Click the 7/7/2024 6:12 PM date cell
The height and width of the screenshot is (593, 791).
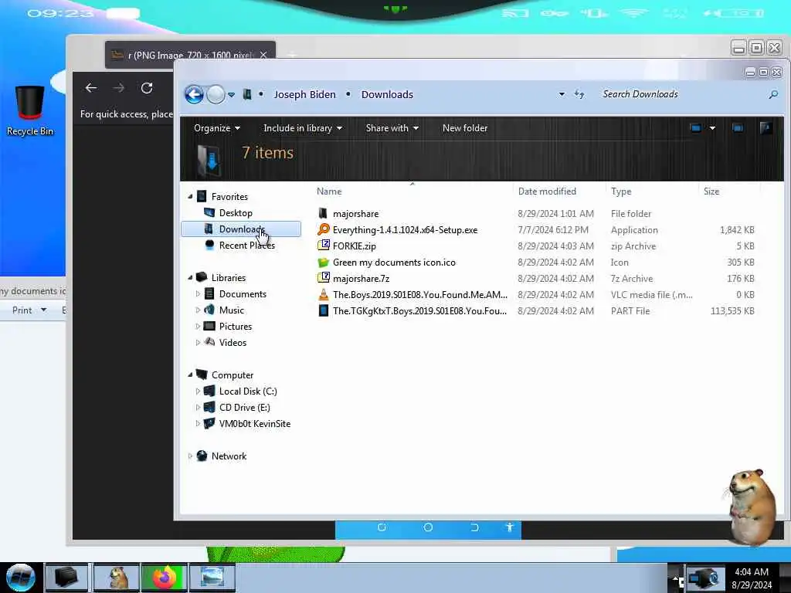[x=553, y=229]
